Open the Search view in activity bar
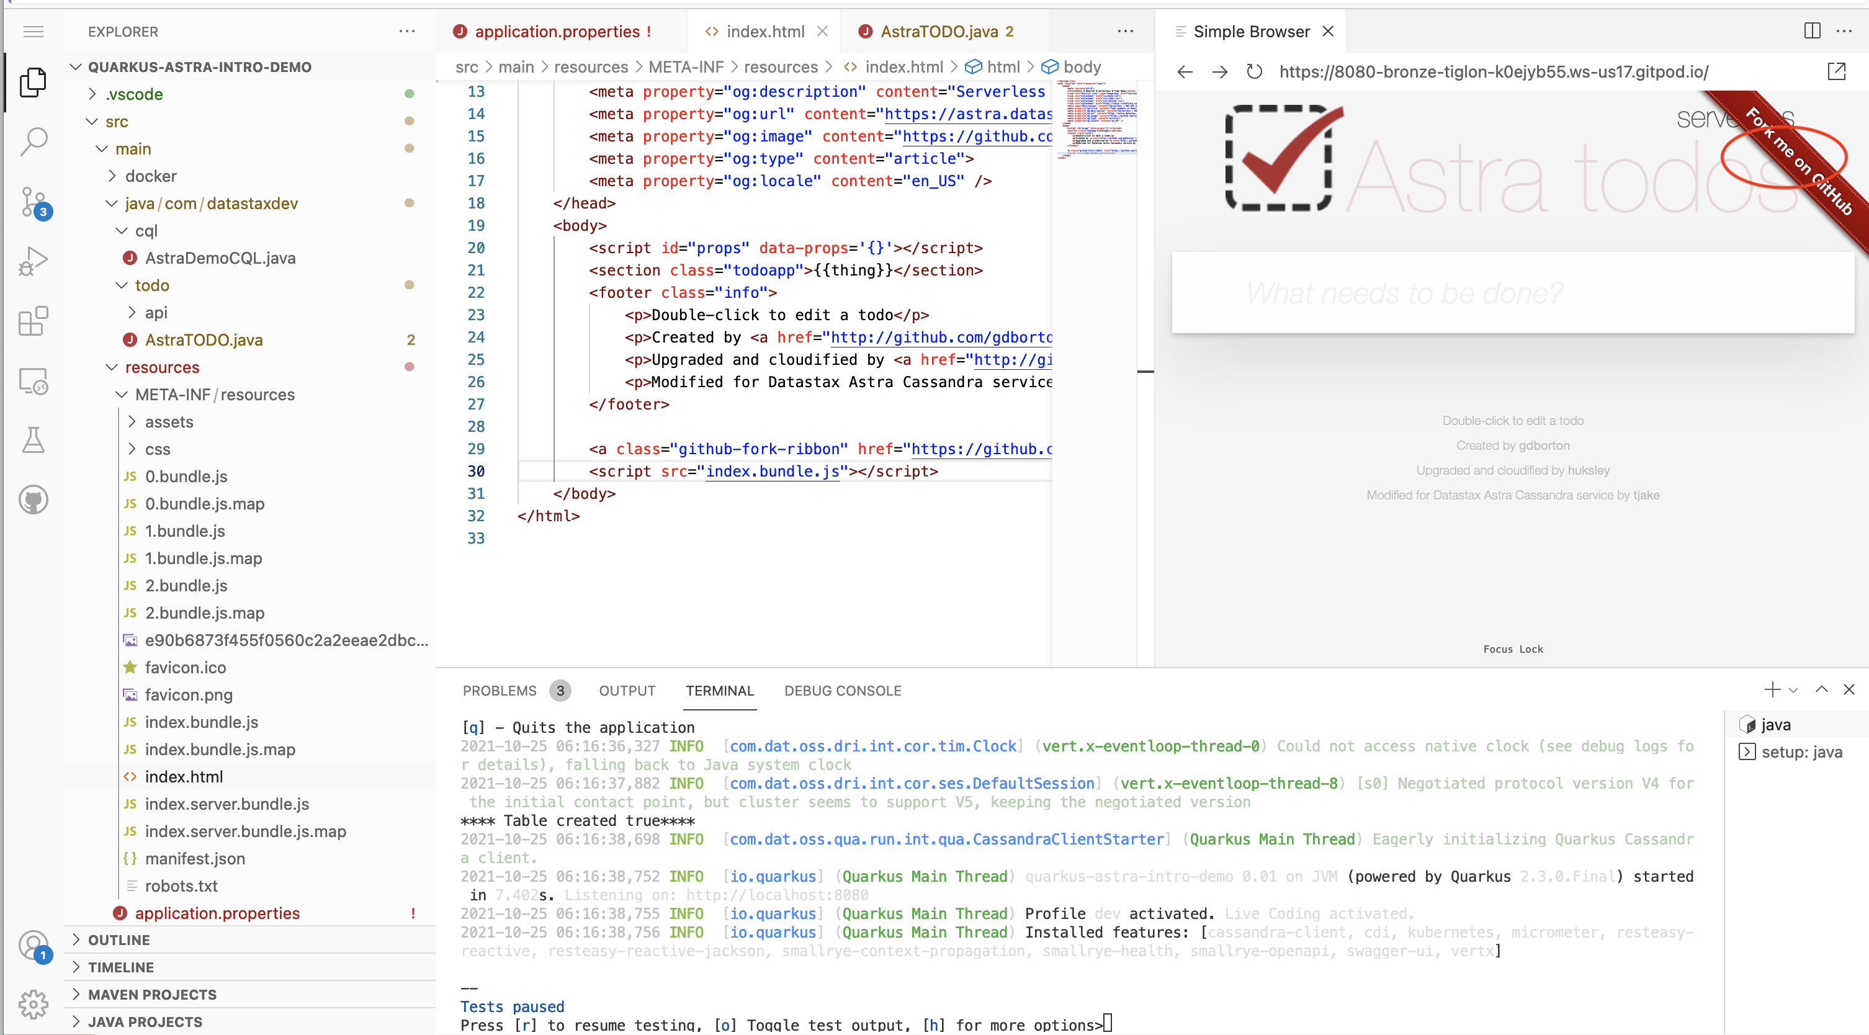 click(34, 141)
